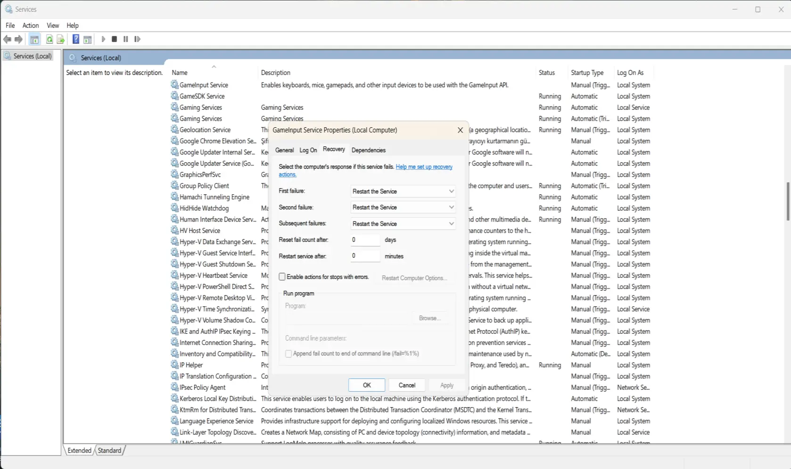
Task: Click the Program path input field
Action: 348,319
